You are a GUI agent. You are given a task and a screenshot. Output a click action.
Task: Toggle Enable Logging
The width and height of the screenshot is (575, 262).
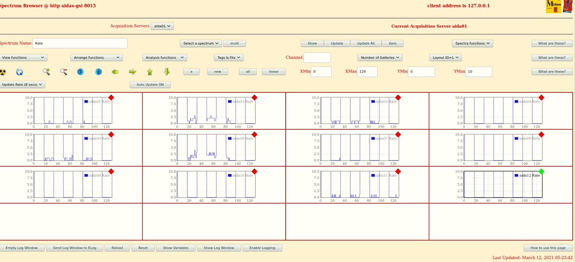click(262, 248)
